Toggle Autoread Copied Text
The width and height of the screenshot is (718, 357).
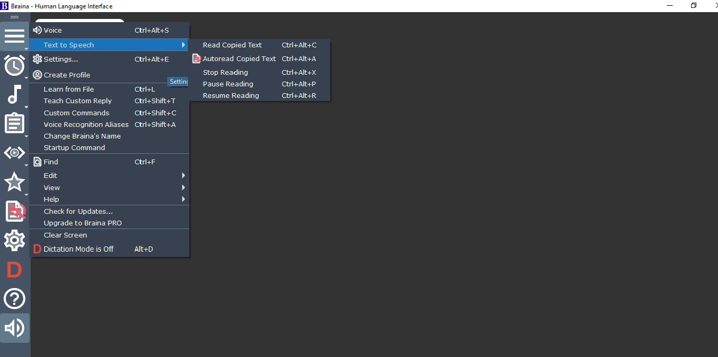[260, 58]
